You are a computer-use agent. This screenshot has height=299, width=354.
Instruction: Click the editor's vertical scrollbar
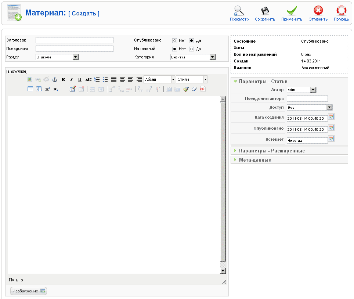(223, 184)
